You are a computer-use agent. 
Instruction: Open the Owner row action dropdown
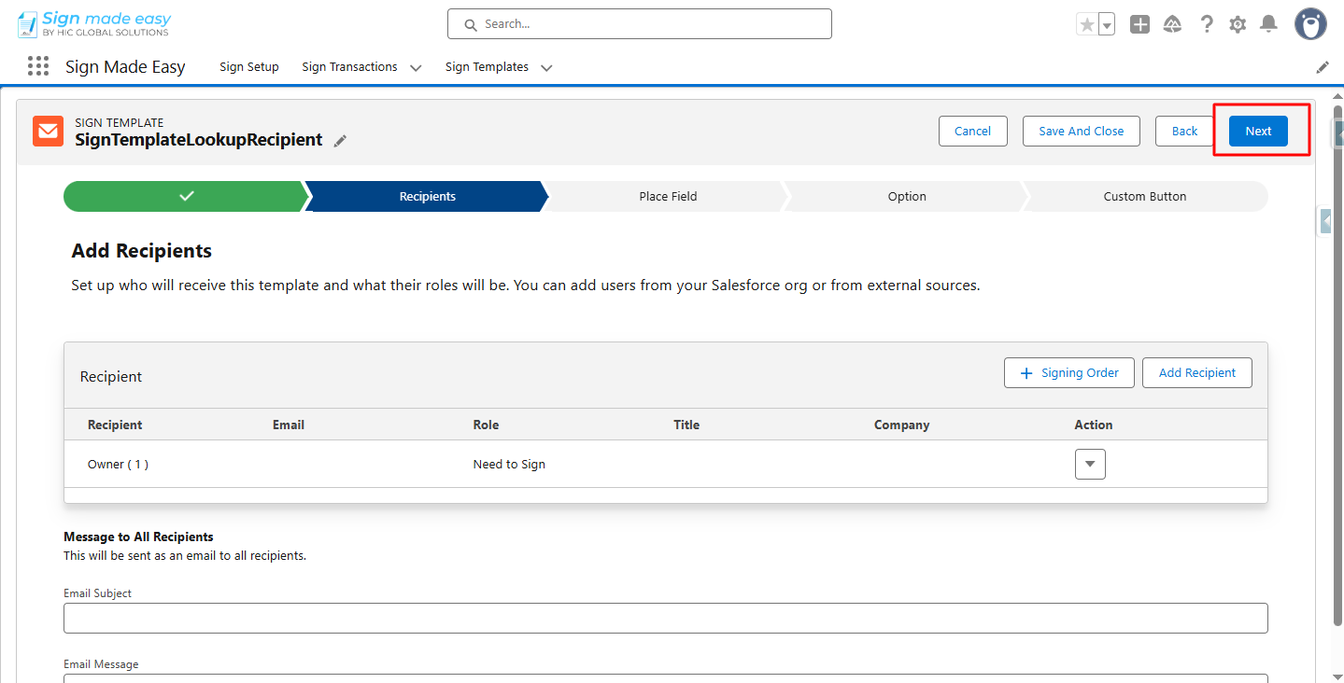[x=1090, y=464]
